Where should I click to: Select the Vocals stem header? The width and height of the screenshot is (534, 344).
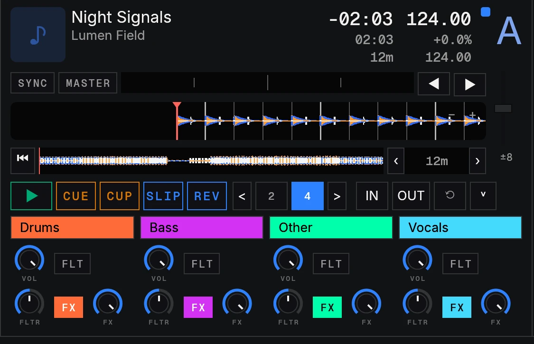[460, 228]
